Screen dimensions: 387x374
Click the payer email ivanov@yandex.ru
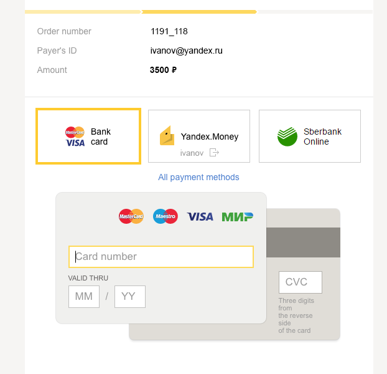(186, 50)
